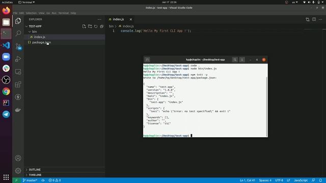Open Files from the dock
Image resolution: width=326 pixels, height=183 pixels.
[6, 22]
